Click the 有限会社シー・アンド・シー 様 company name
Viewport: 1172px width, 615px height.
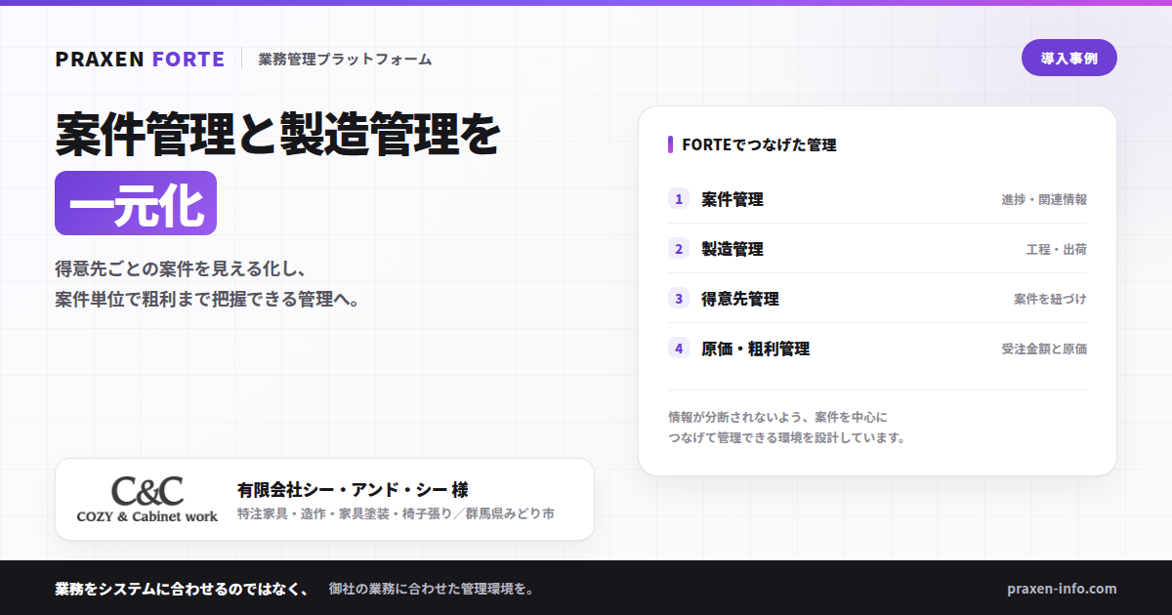point(353,489)
